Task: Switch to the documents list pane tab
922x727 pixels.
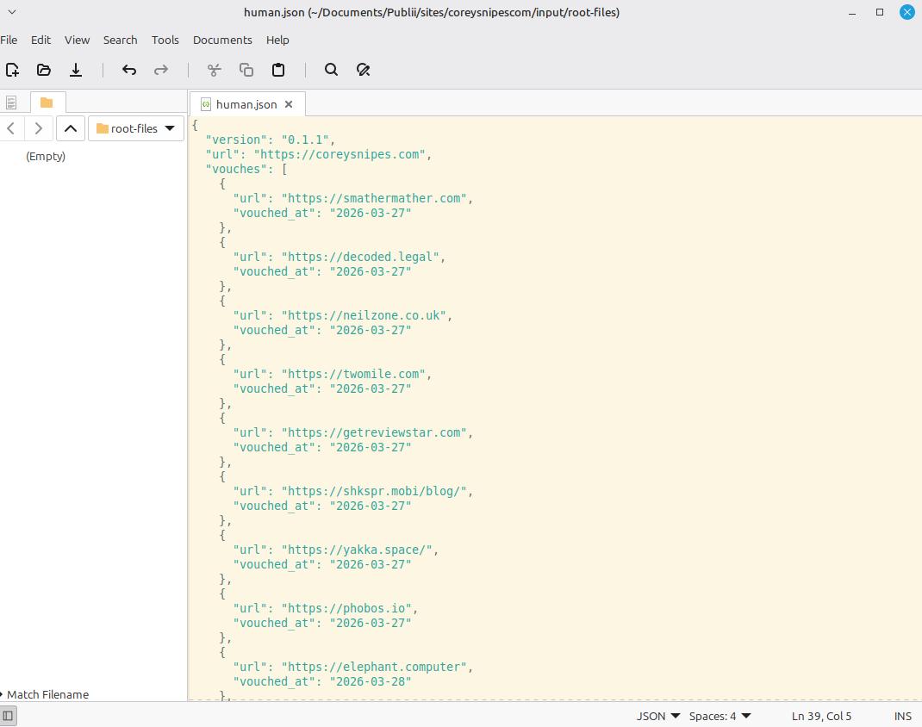Action: click(x=11, y=103)
